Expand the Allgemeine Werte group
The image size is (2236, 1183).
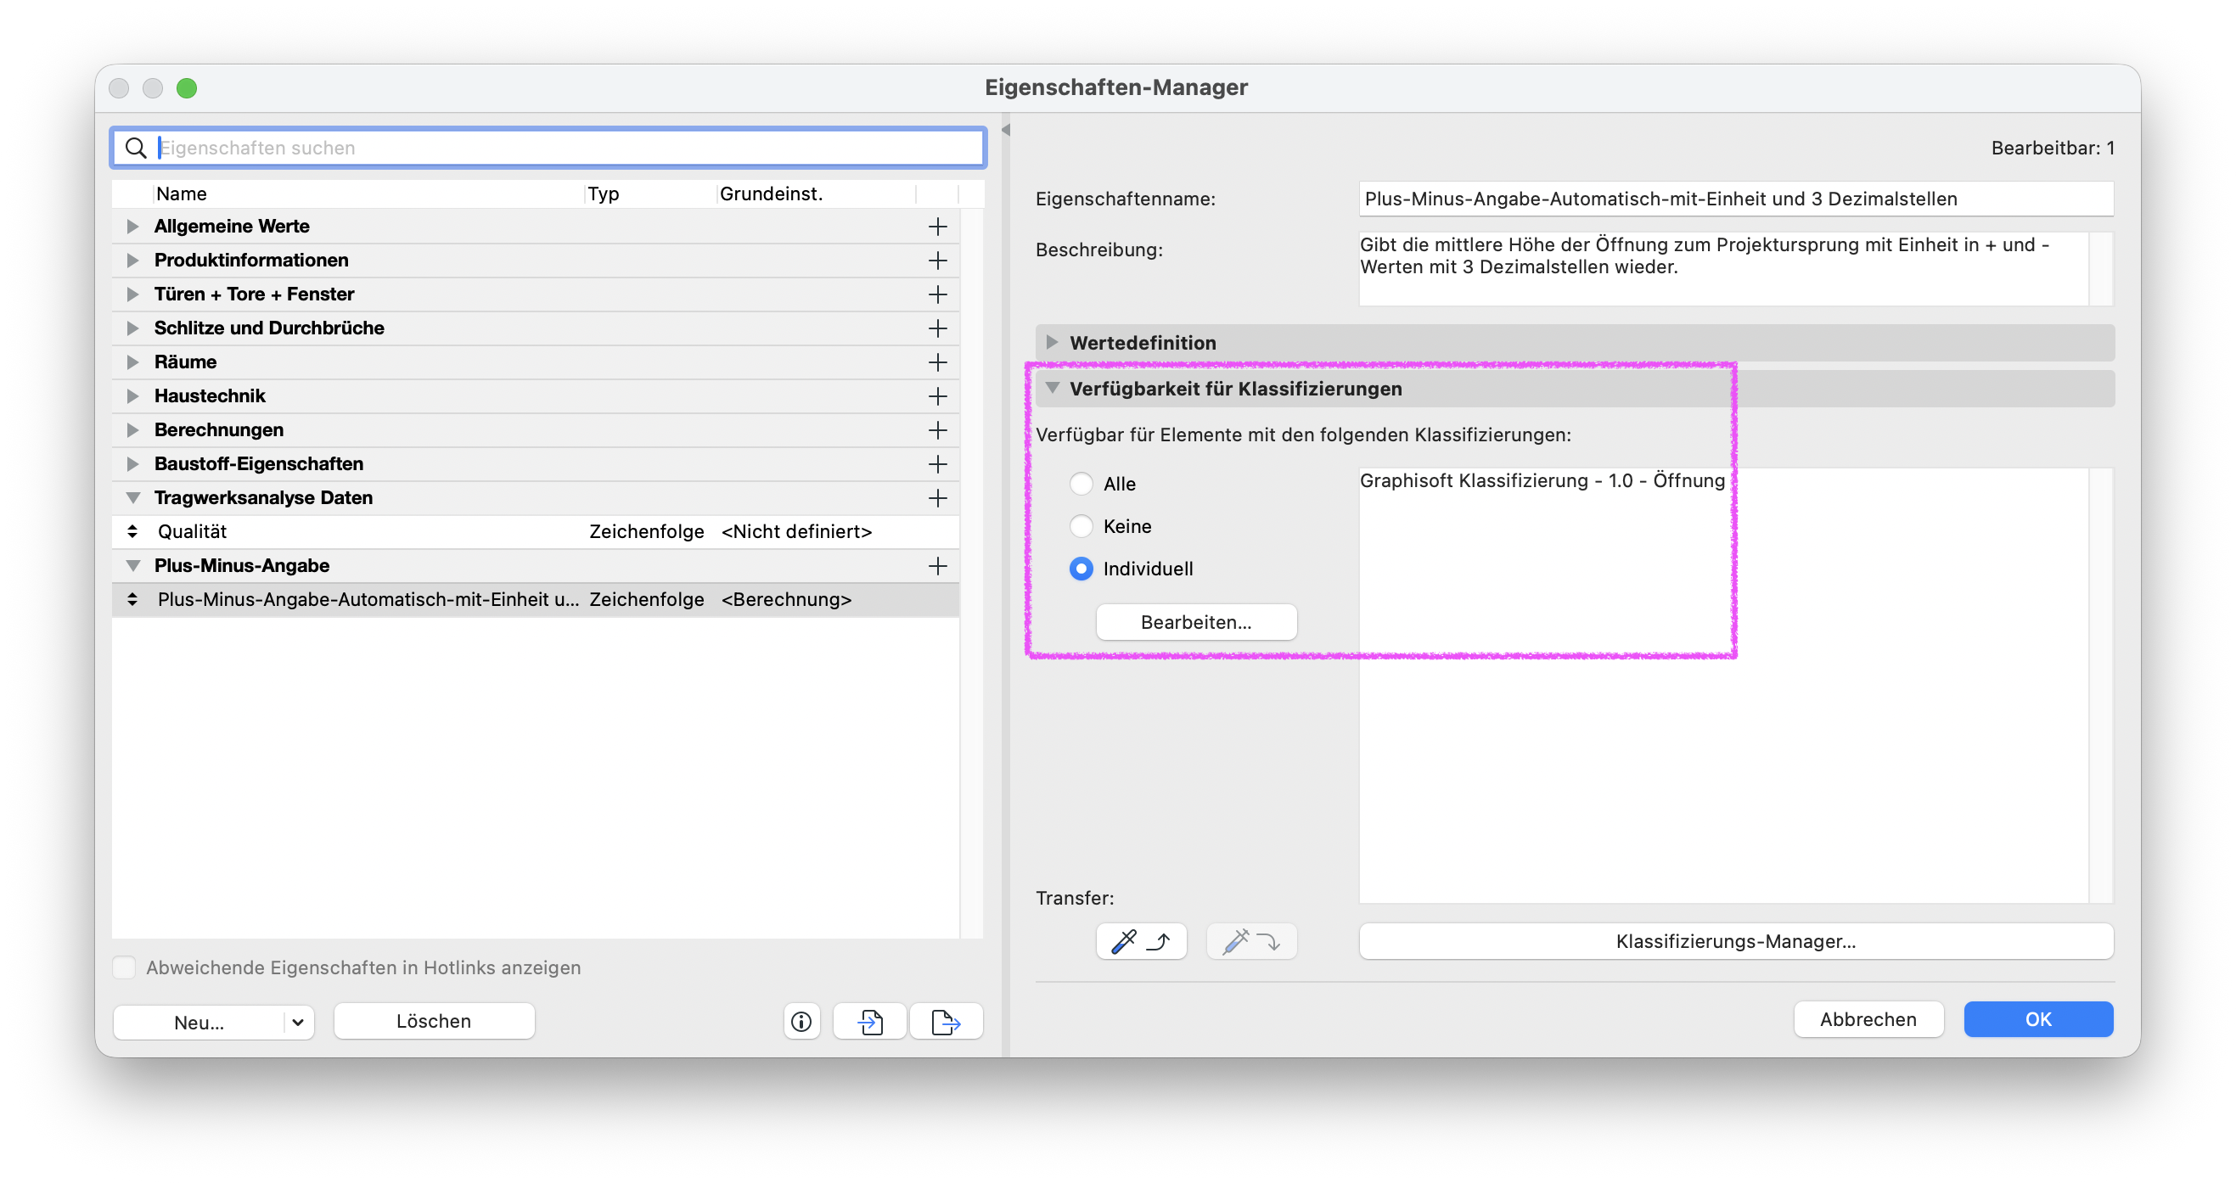[132, 227]
